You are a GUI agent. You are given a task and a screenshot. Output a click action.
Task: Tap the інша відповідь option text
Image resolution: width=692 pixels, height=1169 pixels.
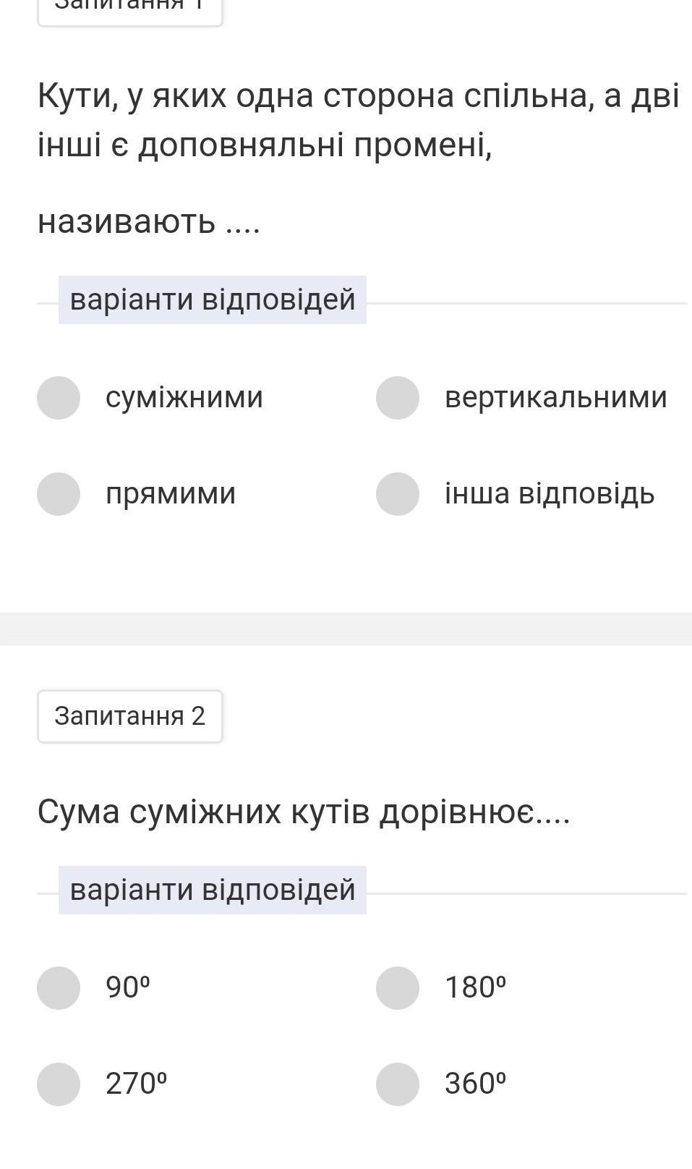pos(550,494)
